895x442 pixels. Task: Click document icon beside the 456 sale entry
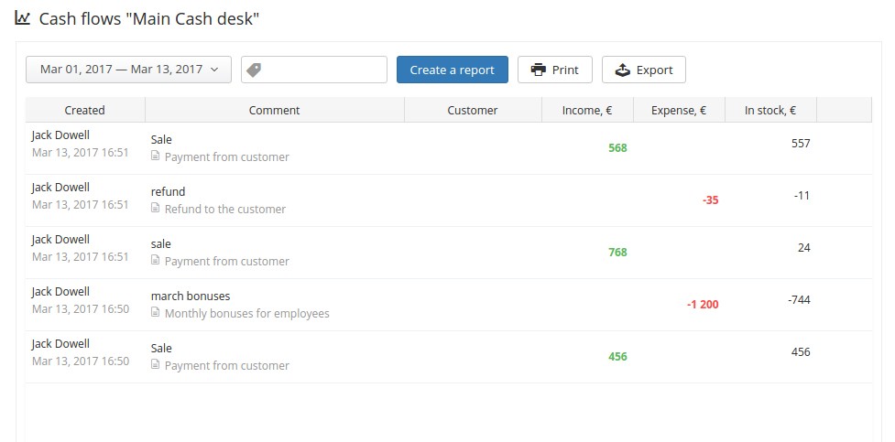click(x=155, y=364)
